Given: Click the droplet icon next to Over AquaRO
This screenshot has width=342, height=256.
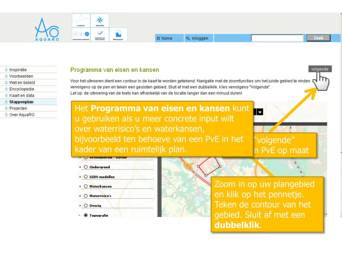Looking at the screenshot, I should 6,115.
